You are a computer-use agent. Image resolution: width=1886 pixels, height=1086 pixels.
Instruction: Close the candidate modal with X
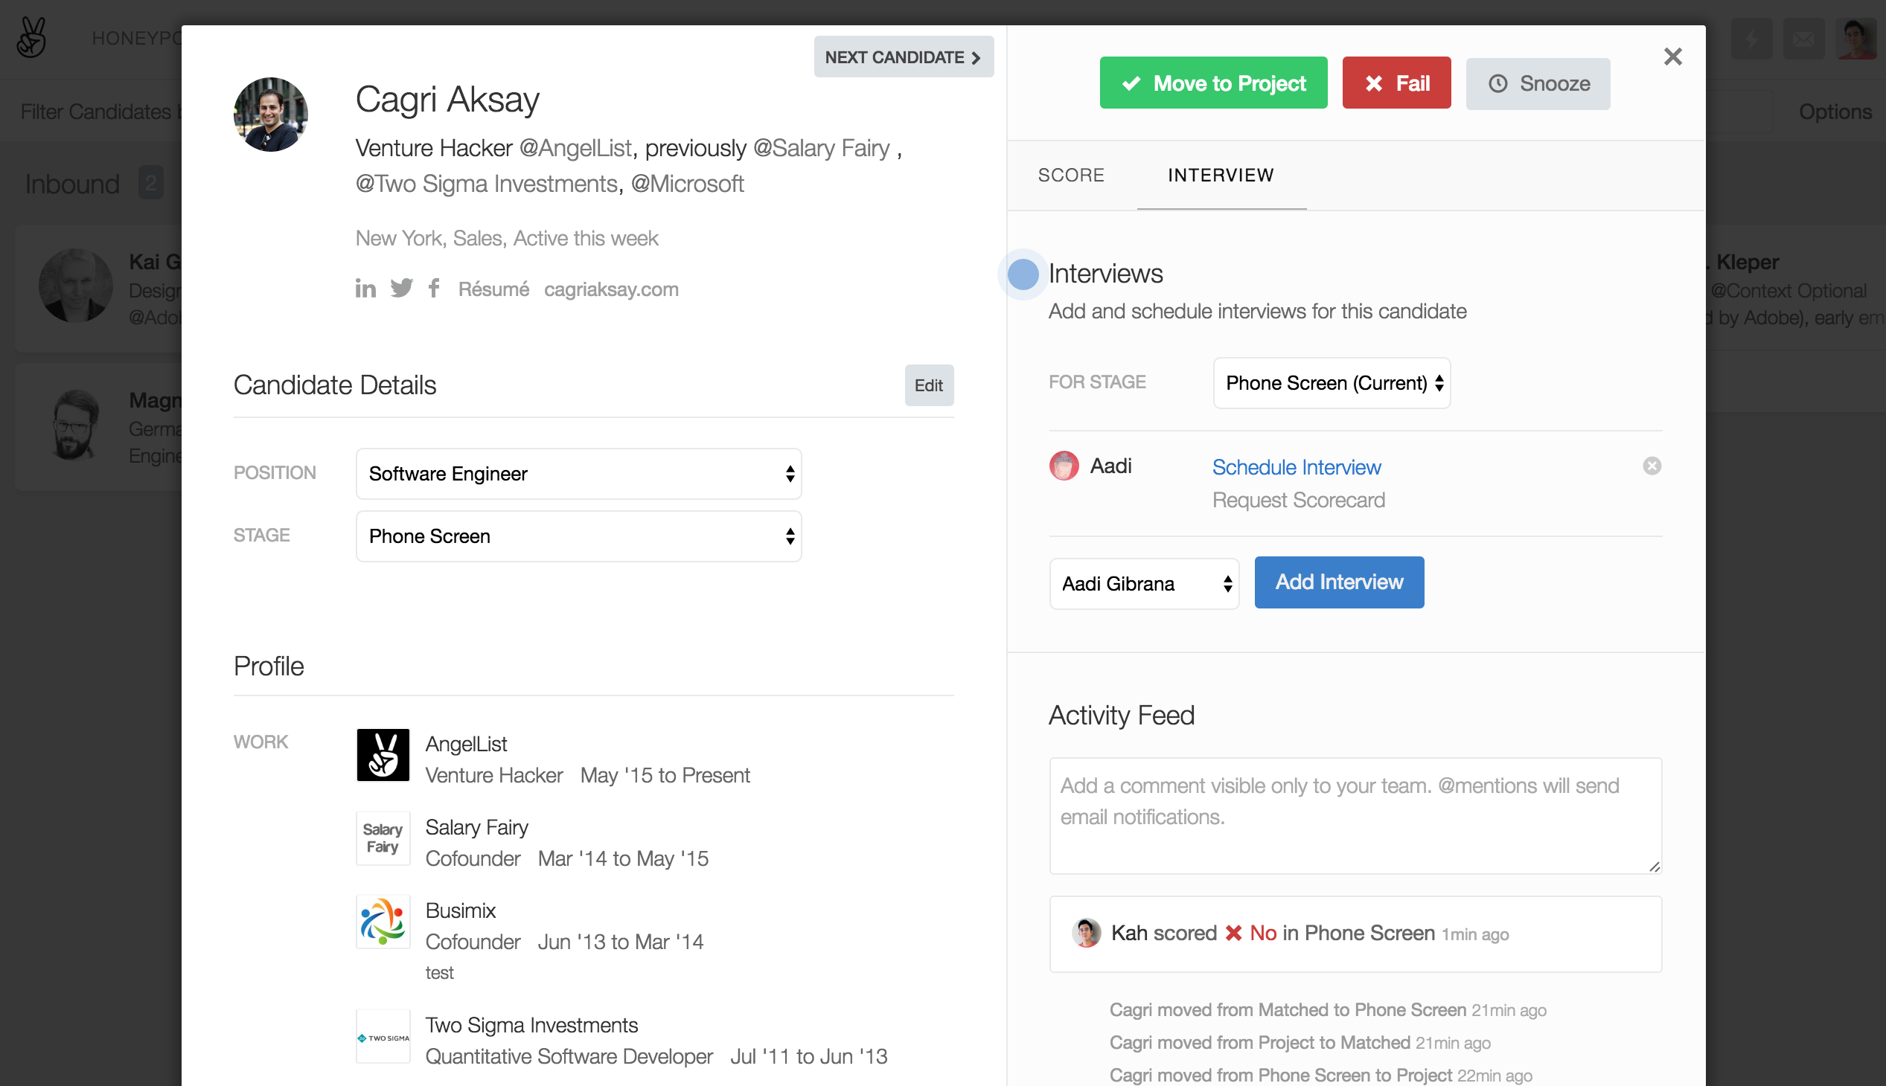(x=1672, y=57)
